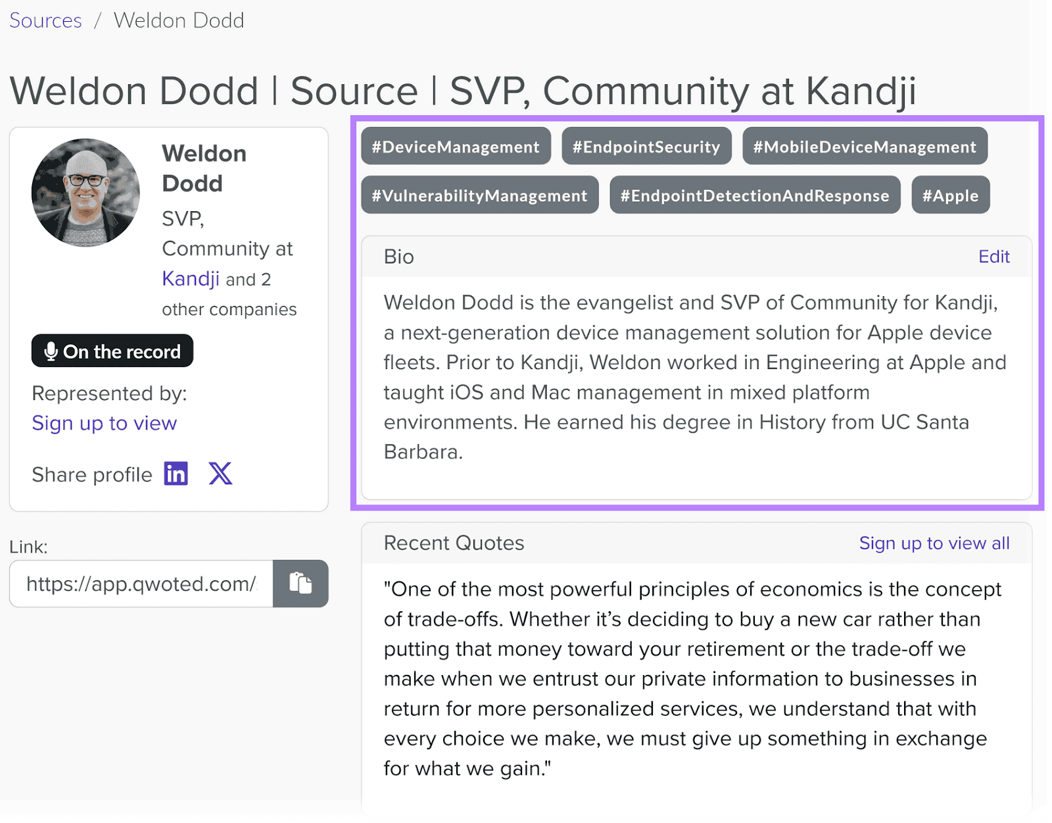Screen dimensions: 1052x823
Task: Copy the profile link to clipboard
Action: tap(300, 584)
